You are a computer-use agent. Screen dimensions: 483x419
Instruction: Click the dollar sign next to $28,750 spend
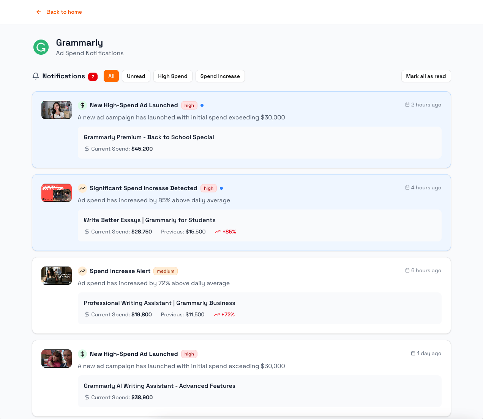point(87,232)
